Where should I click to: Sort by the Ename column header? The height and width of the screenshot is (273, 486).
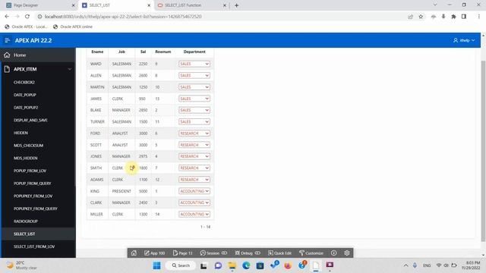(97, 52)
